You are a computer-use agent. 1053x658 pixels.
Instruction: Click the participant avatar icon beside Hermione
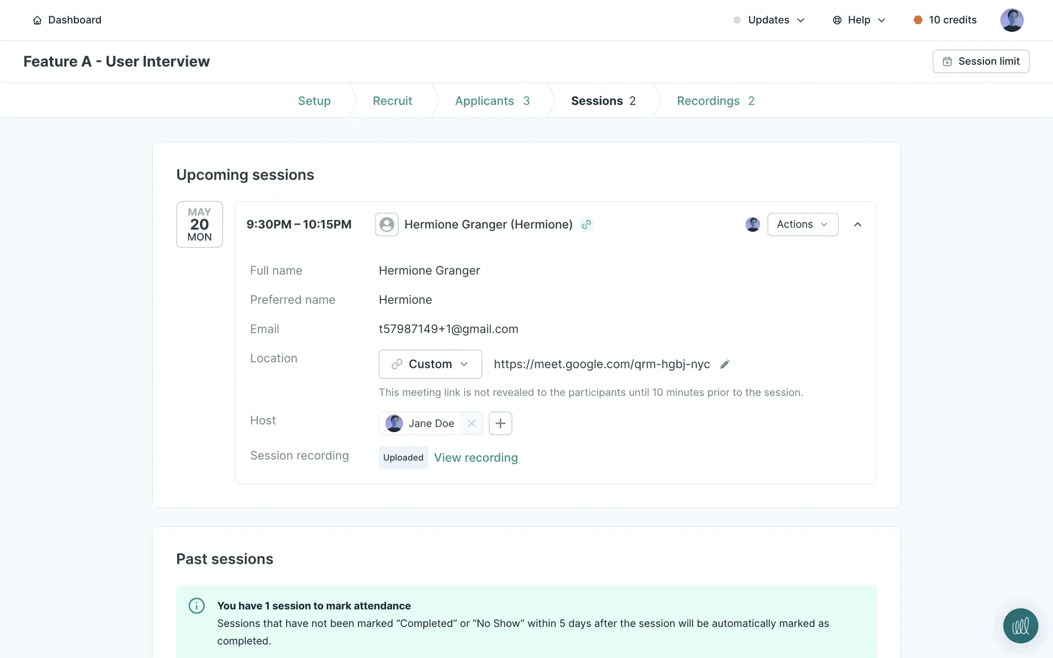point(387,224)
